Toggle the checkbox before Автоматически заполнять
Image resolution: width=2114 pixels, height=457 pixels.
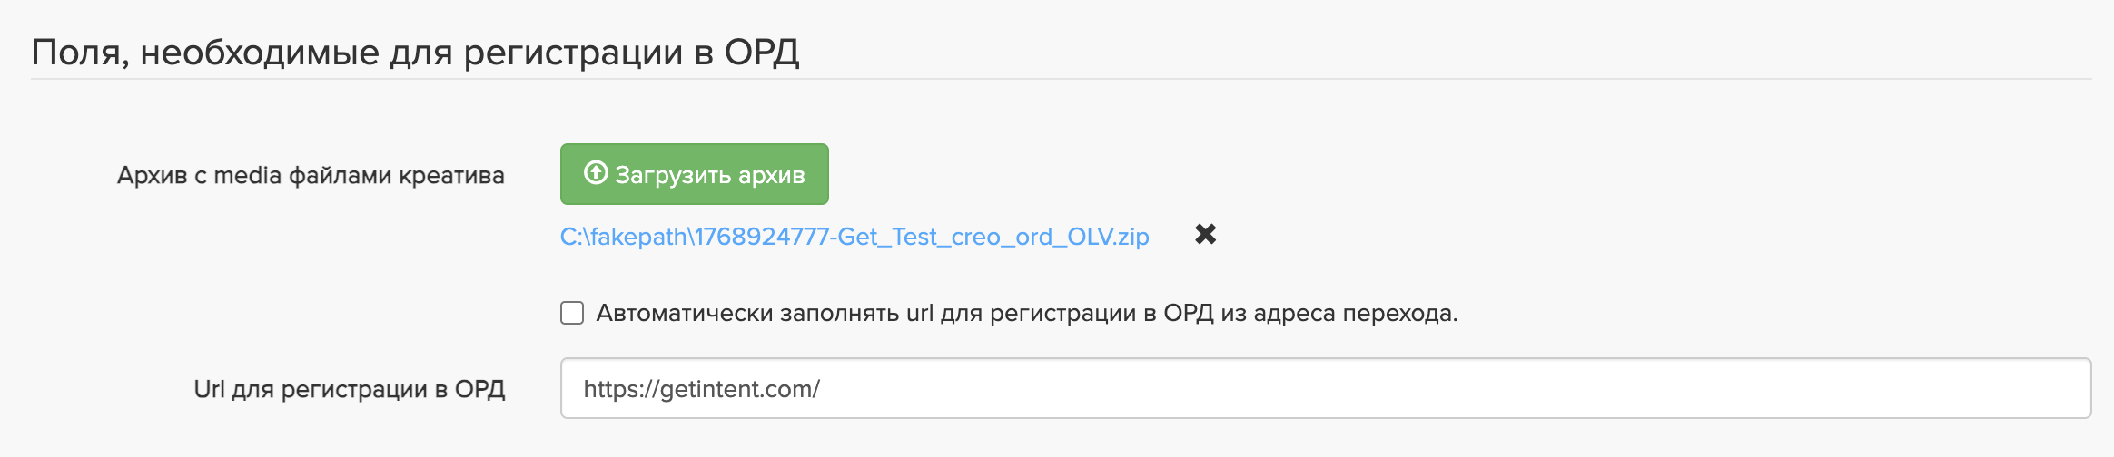tap(572, 313)
